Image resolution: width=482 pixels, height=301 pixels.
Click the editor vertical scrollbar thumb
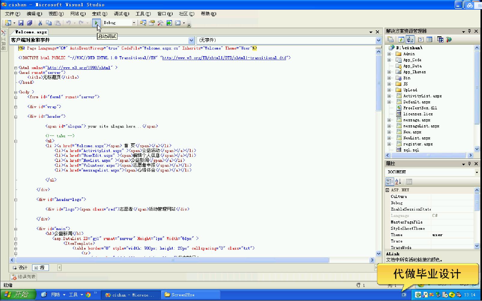[379, 83]
